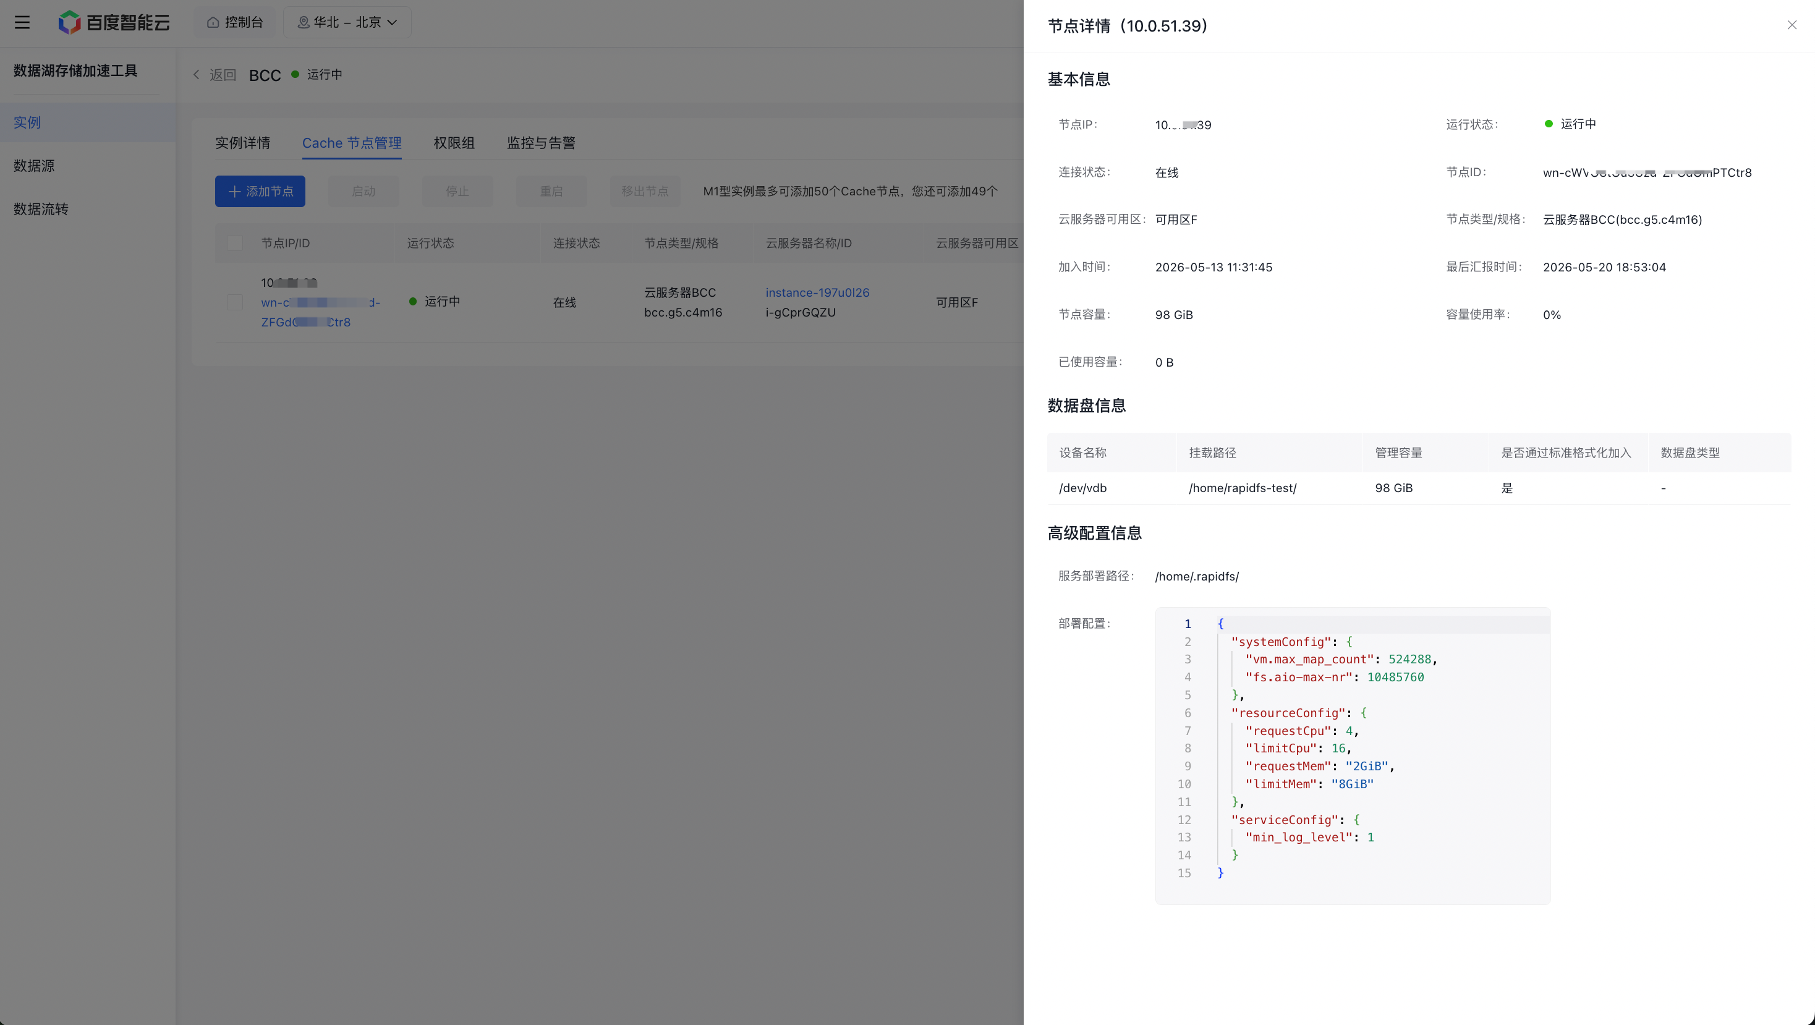Click the "limitMem": "8GiB" config line
The height and width of the screenshot is (1025, 1815).
point(1309,784)
